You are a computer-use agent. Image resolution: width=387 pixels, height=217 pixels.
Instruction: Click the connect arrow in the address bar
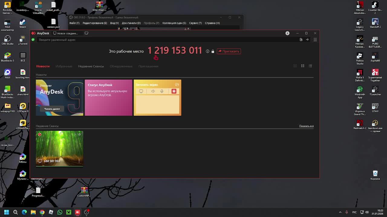(x=307, y=39)
